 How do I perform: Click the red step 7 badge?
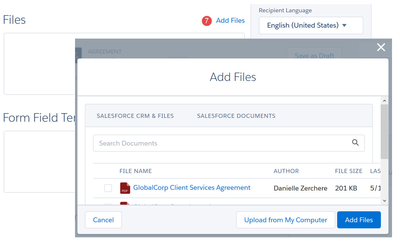(207, 21)
